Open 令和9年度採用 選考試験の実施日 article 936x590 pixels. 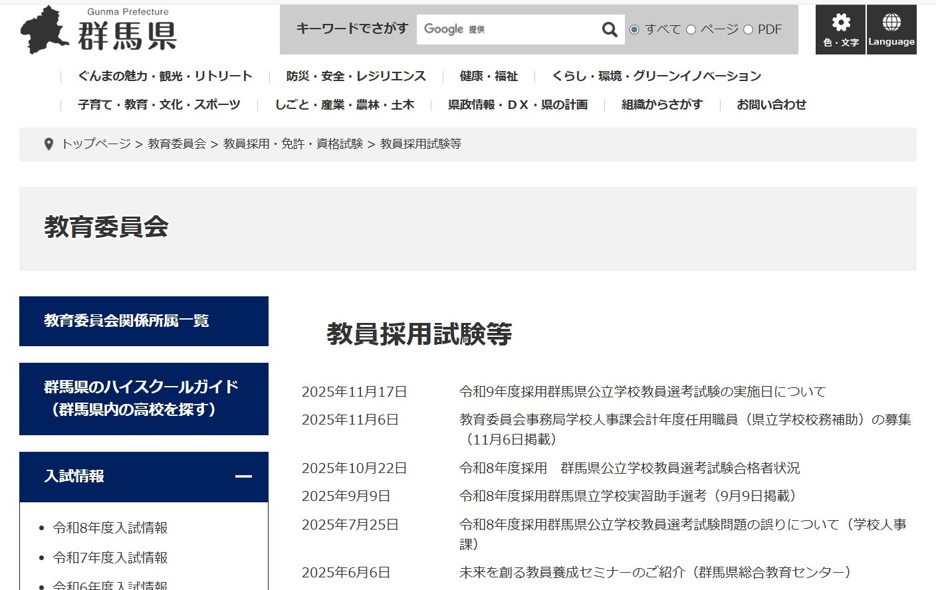(643, 392)
